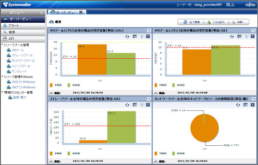Show table view in VM pool memory panel
Image resolution: width=258 pixels, height=165 pixels.
pyautogui.click(x=240, y=36)
